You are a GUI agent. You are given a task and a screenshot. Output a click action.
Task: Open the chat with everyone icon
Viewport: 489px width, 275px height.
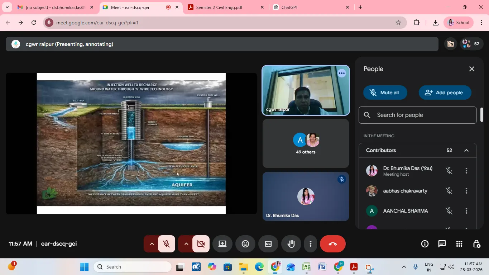pos(442,244)
